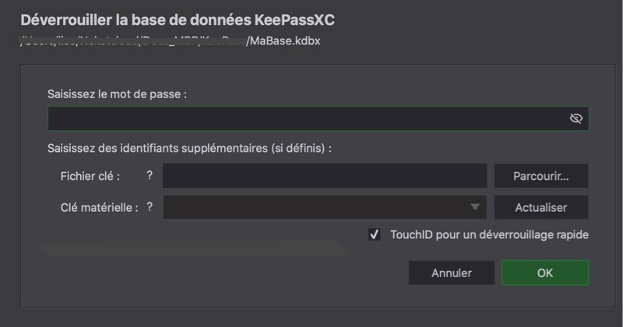623x327 pixels.
Task: Click the Clé matérielle label
Action: 99,208
